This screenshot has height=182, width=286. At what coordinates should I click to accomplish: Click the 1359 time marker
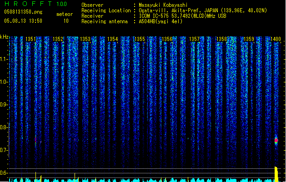pyautogui.click(x=249, y=39)
